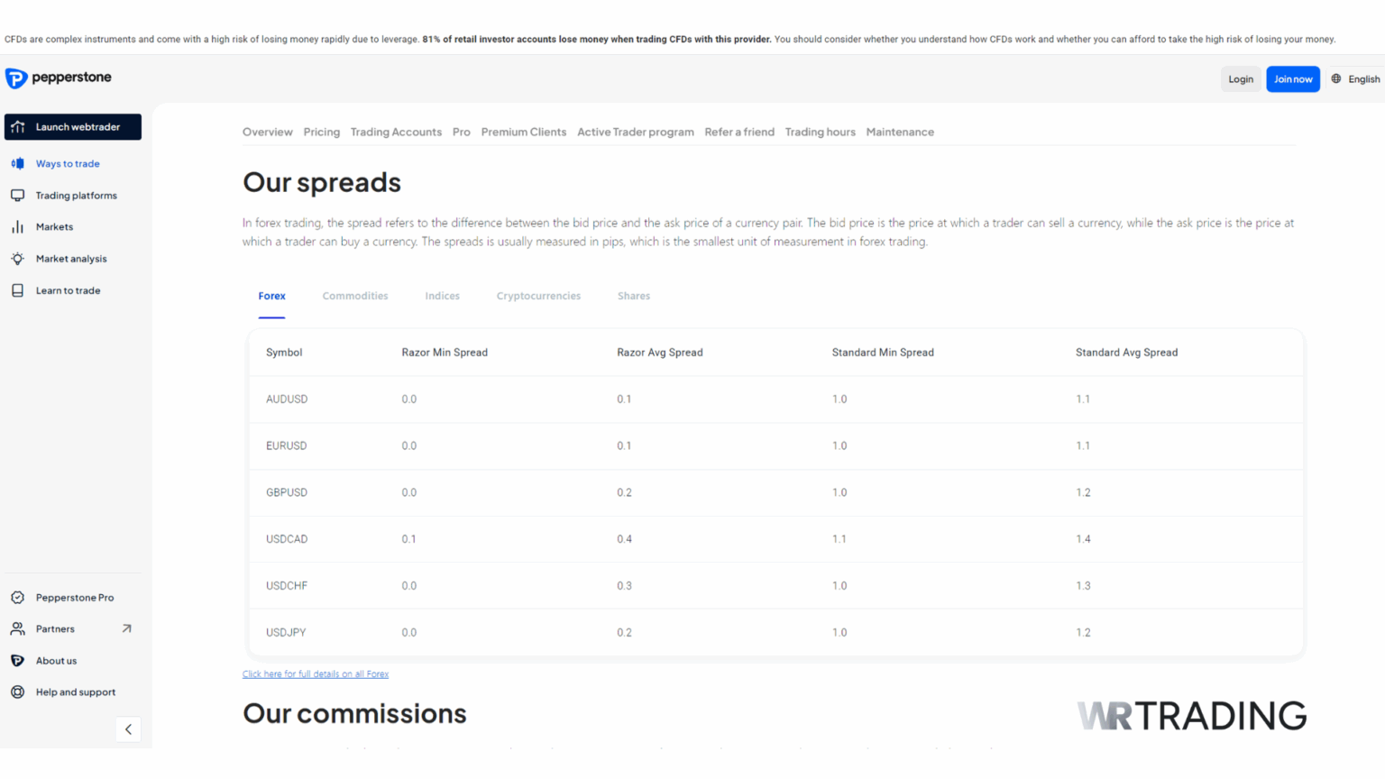Collapse the left sidebar with chevron

[x=128, y=729]
